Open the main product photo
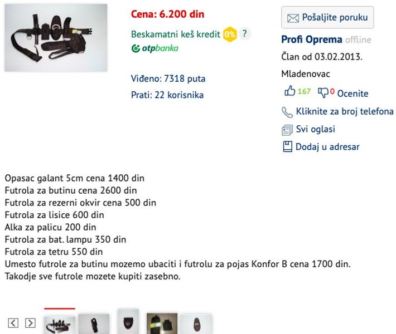 (x=56, y=37)
